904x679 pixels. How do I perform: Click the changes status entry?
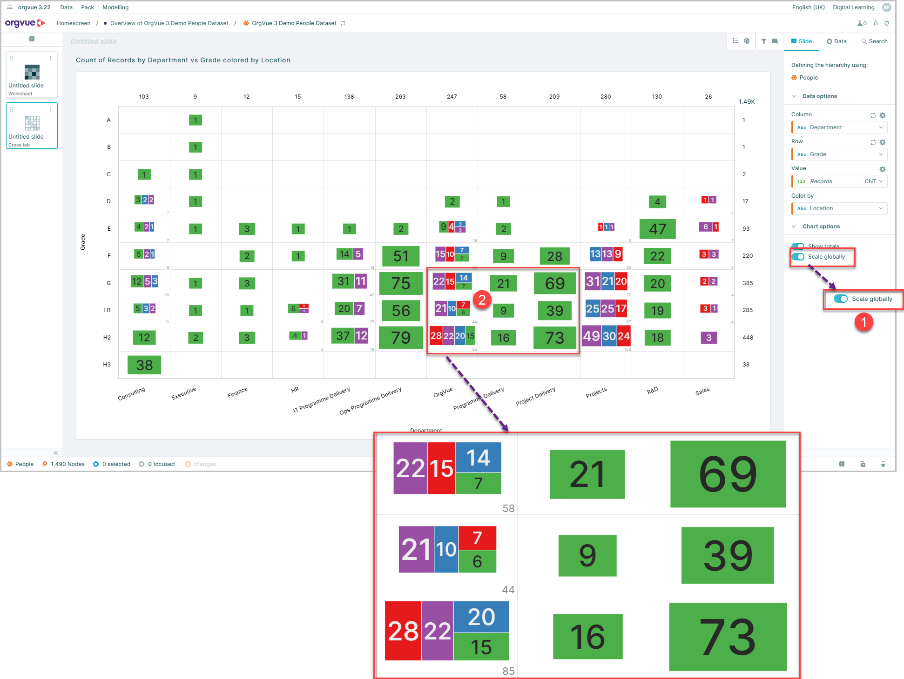tap(201, 464)
